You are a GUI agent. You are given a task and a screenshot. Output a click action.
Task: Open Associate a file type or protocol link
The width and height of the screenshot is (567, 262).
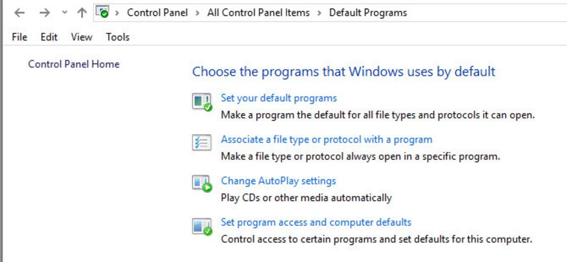tap(327, 139)
